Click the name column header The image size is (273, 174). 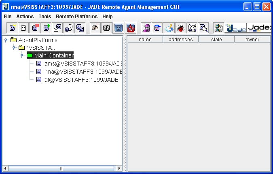(x=145, y=40)
